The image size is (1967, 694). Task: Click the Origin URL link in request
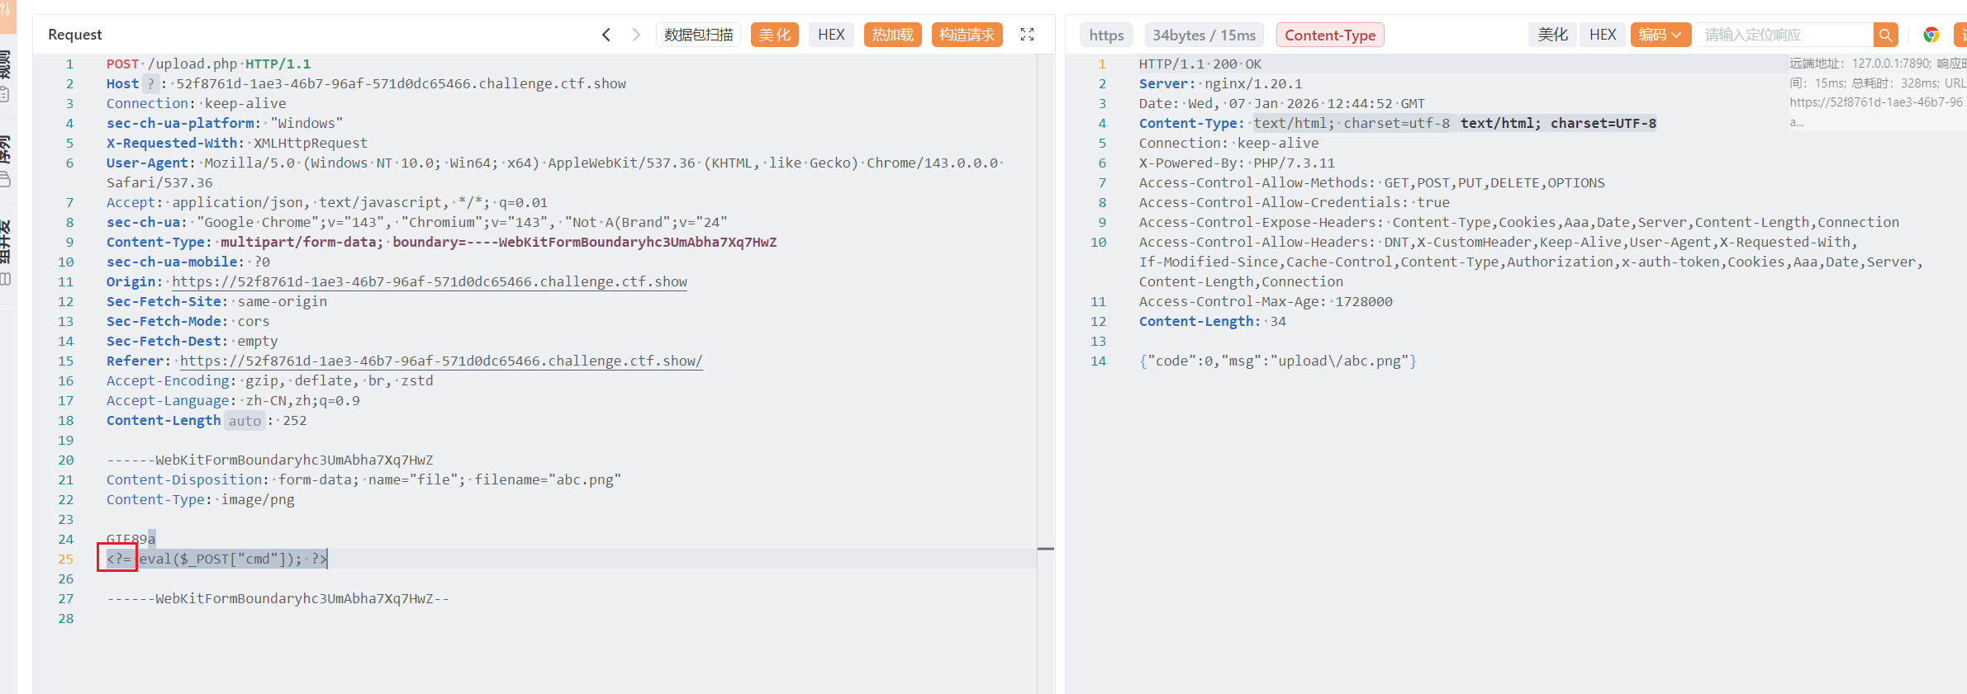click(430, 281)
